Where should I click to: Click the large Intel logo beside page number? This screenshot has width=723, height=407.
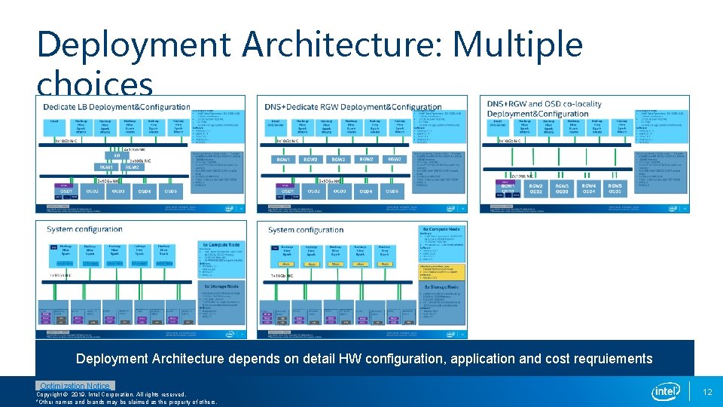[x=666, y=392]
